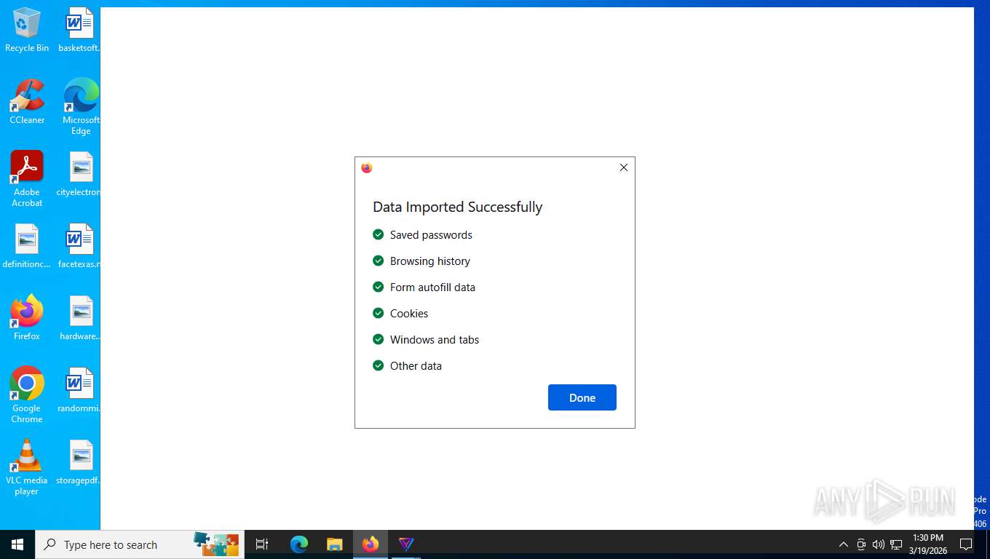The height and width of the screenshot is (559, 990).
Task: Click the 'Windows and tabs' text
Action: pyautogui.click(x=435, y=339)
